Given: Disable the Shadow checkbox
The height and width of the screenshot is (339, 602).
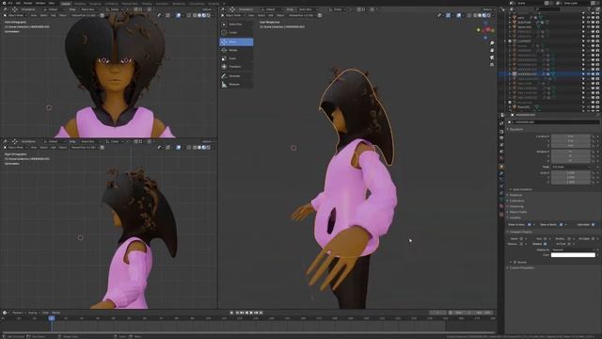Looking at the screenshot, I should click(545, 244).
